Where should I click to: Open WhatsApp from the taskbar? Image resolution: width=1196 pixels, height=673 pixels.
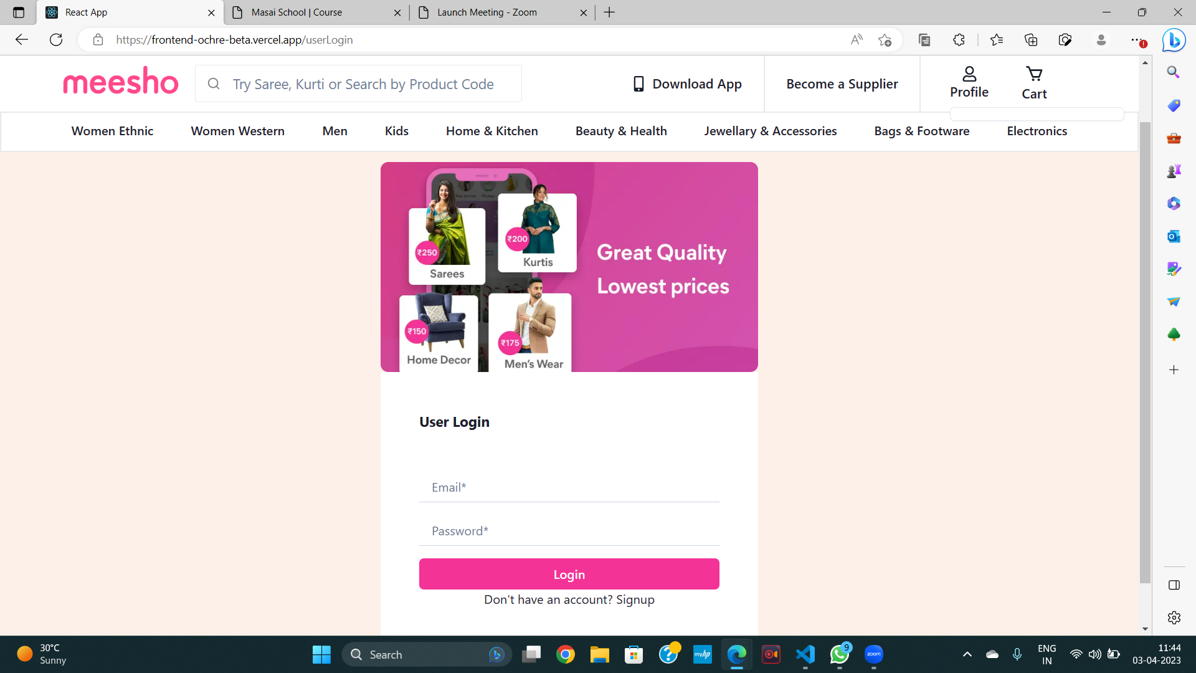click(x=839, y=654)
